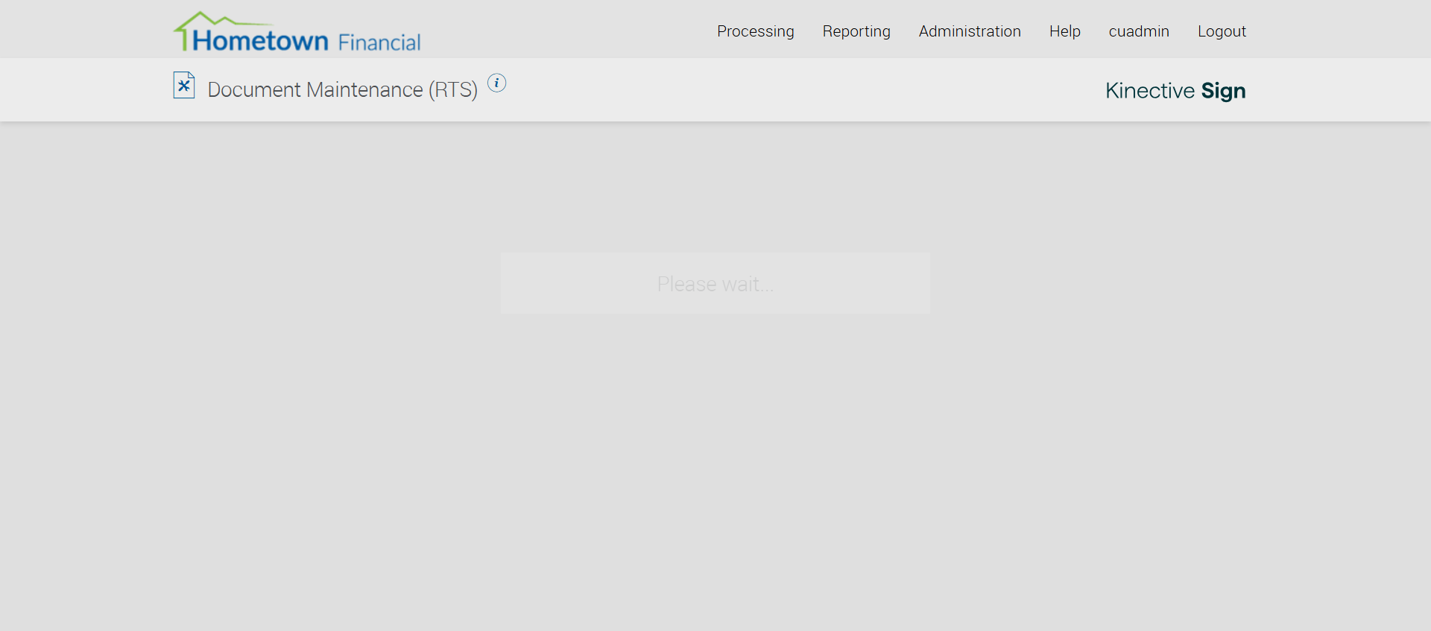Open the cuadmin user menu
This screenshot has height=631, width=1431.
[x=1139, y=31]
